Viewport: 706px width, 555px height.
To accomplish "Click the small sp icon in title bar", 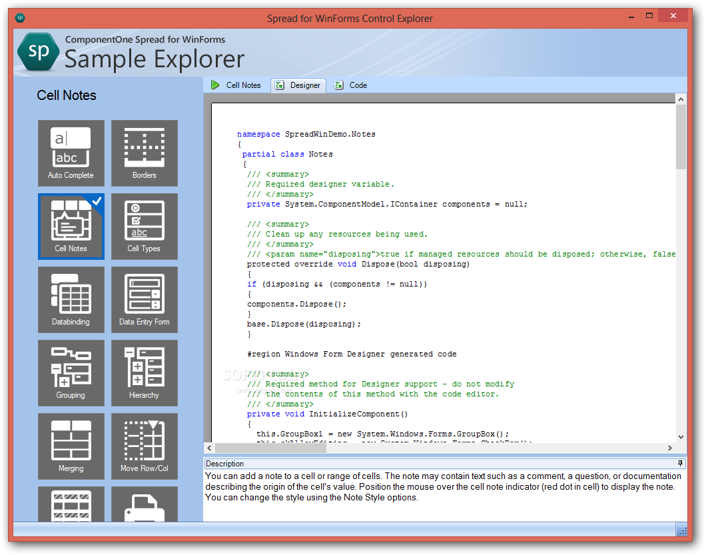I will 20,18.
